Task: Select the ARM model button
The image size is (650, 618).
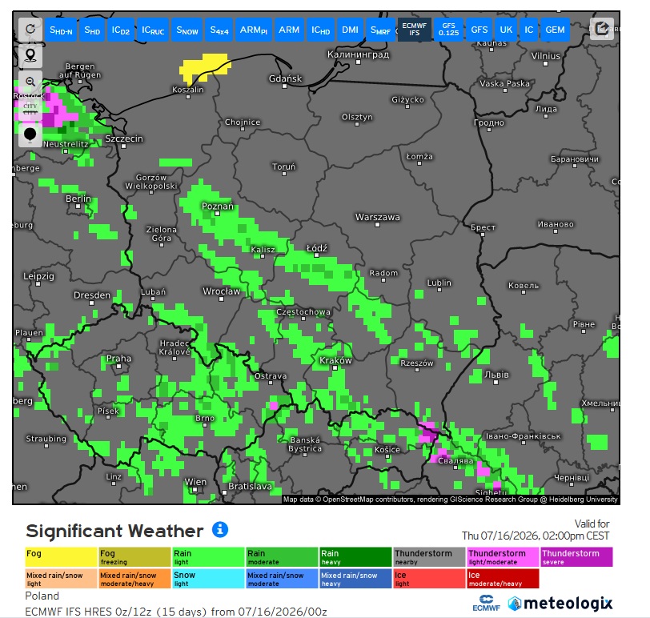Action: (x=289, y=30)
